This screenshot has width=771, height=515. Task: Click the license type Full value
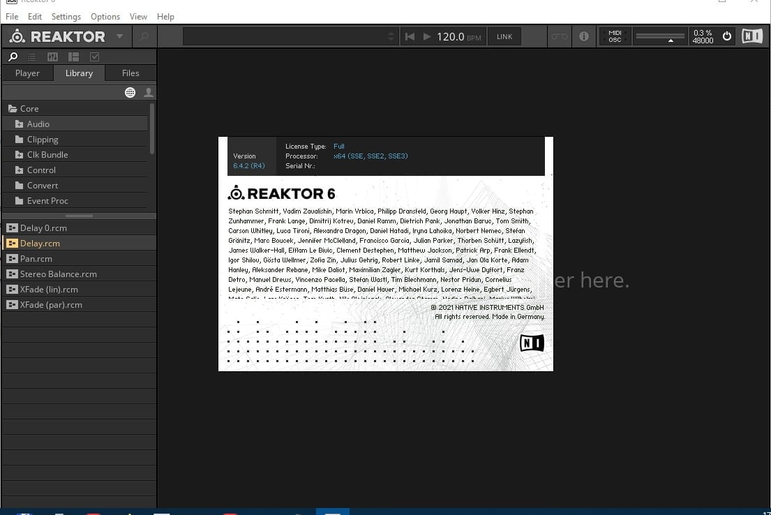pyautogui.click(x=339, y=146)
